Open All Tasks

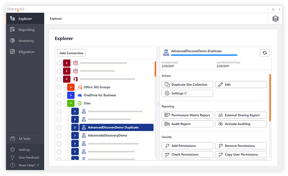[x=25, y=139]
